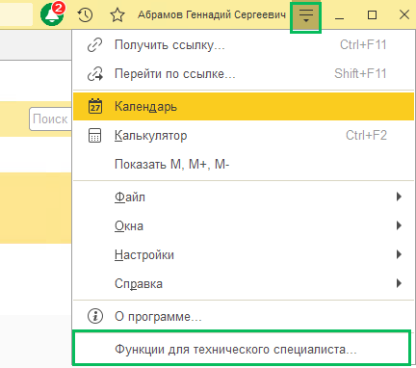Open Калькулятор from the menu

click(244, 136)
